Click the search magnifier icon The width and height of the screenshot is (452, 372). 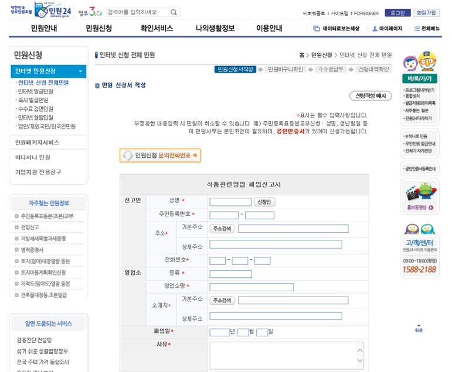pos(174,12)
